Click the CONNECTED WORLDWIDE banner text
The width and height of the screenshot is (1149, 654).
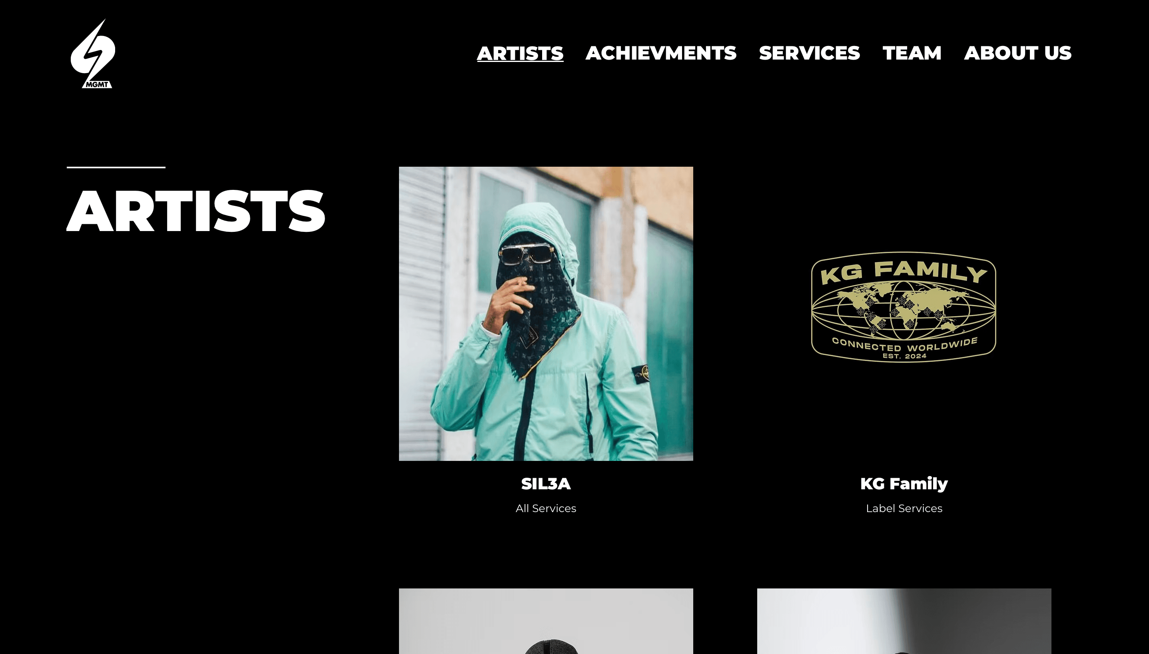[905, 345]
